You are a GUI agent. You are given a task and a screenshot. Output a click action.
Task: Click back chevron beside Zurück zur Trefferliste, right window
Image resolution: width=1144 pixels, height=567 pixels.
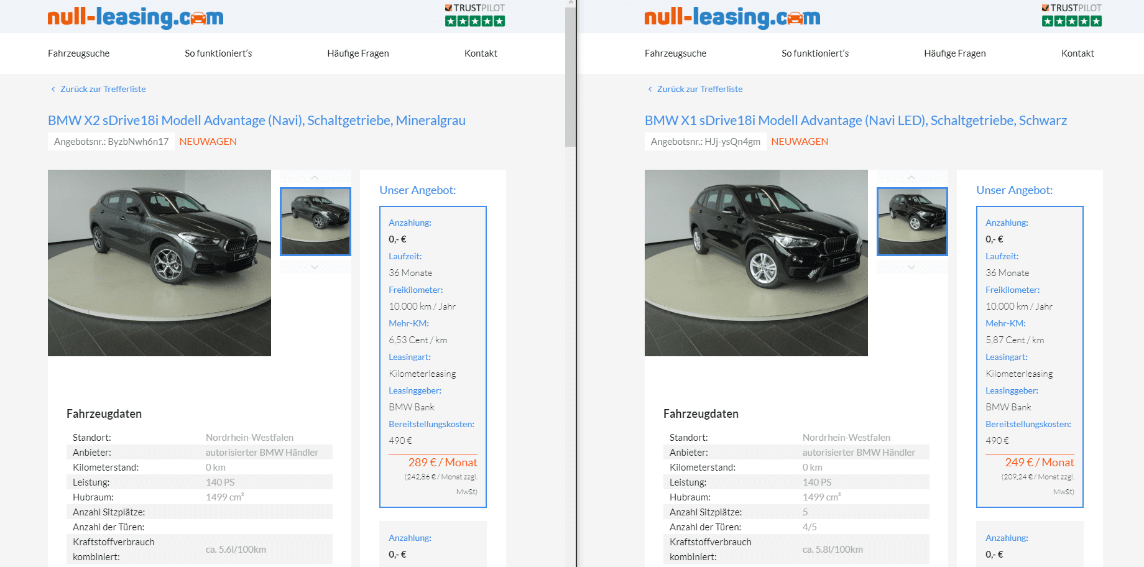pyautogui.click(x=650, y=89)
